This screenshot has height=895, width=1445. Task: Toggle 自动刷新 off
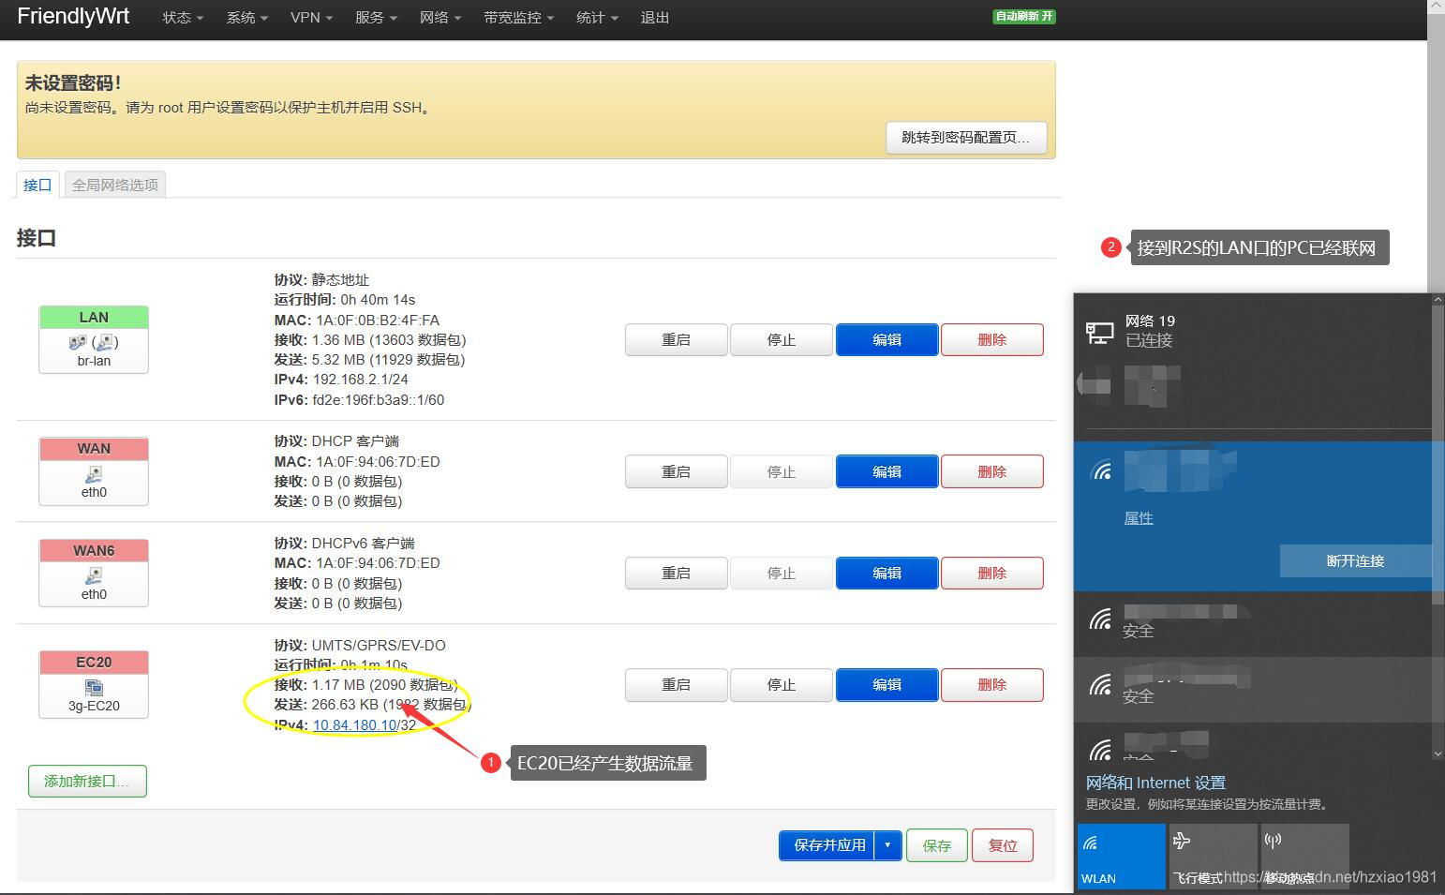pos(1023,16)
